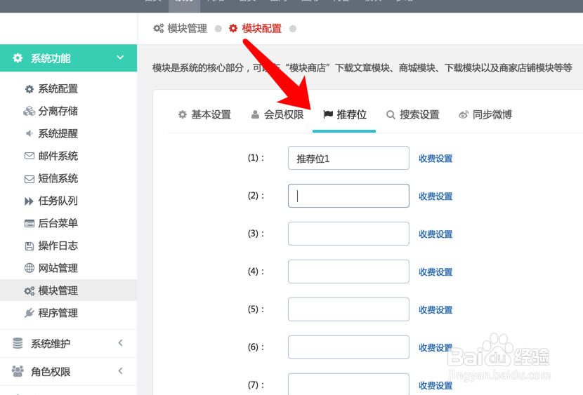Open 操作日志 in sidebar
Screen dimensions: 583x395
pos(58,246)
